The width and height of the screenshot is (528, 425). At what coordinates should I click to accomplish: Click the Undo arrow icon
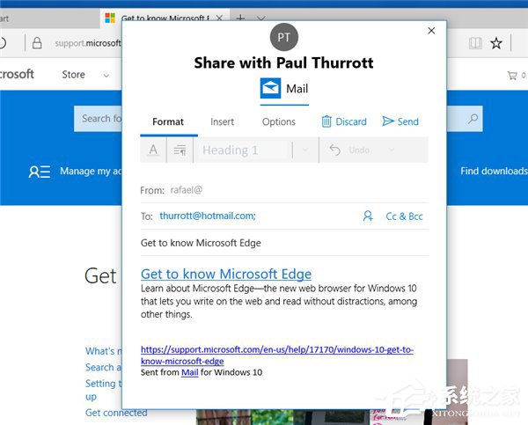334,150
